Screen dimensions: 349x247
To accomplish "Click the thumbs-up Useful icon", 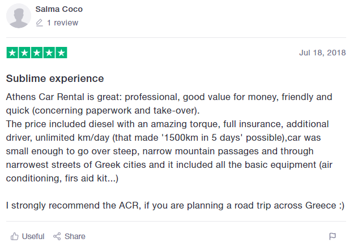I will (x=15, y=236).
